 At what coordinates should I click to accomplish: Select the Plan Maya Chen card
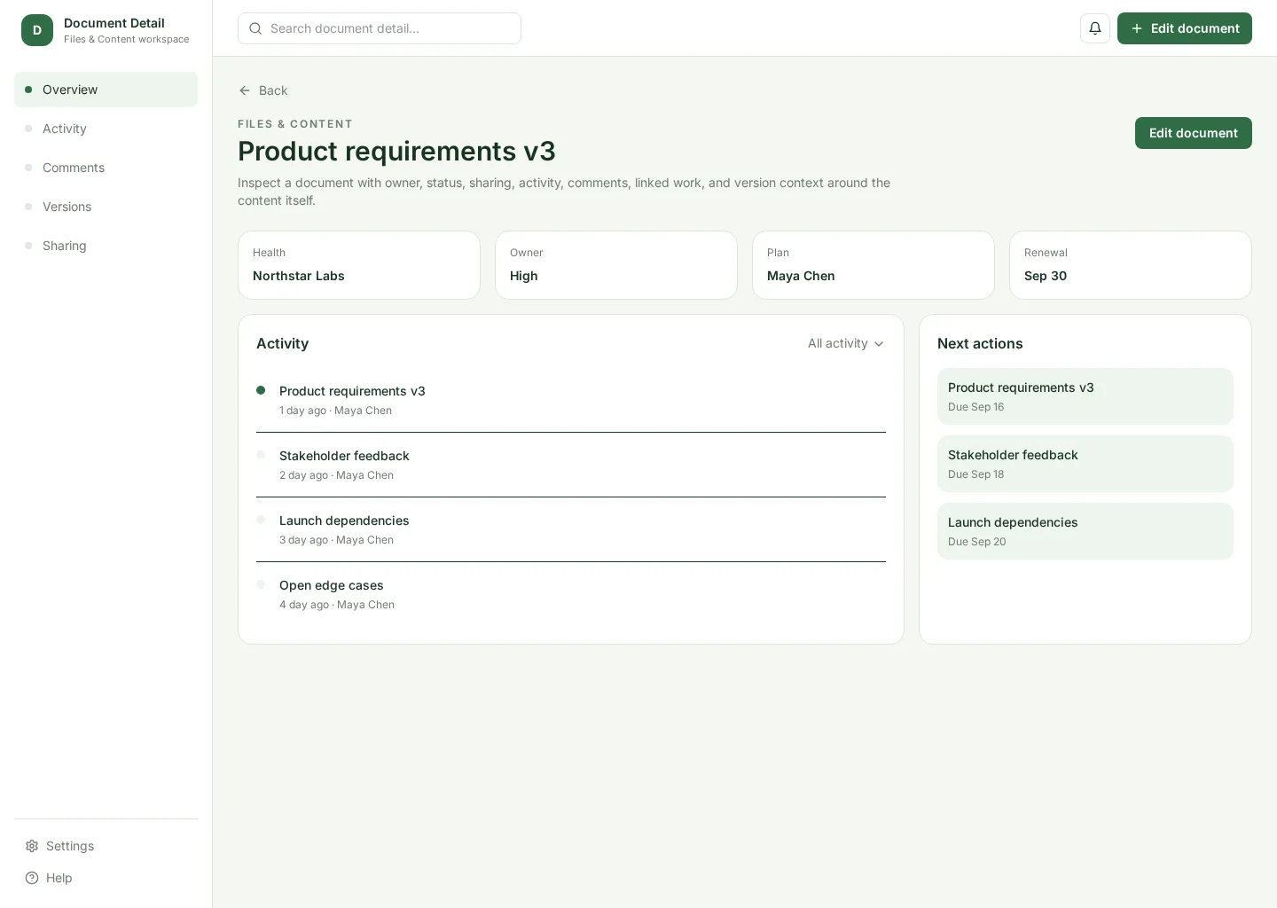coord(874,265)
